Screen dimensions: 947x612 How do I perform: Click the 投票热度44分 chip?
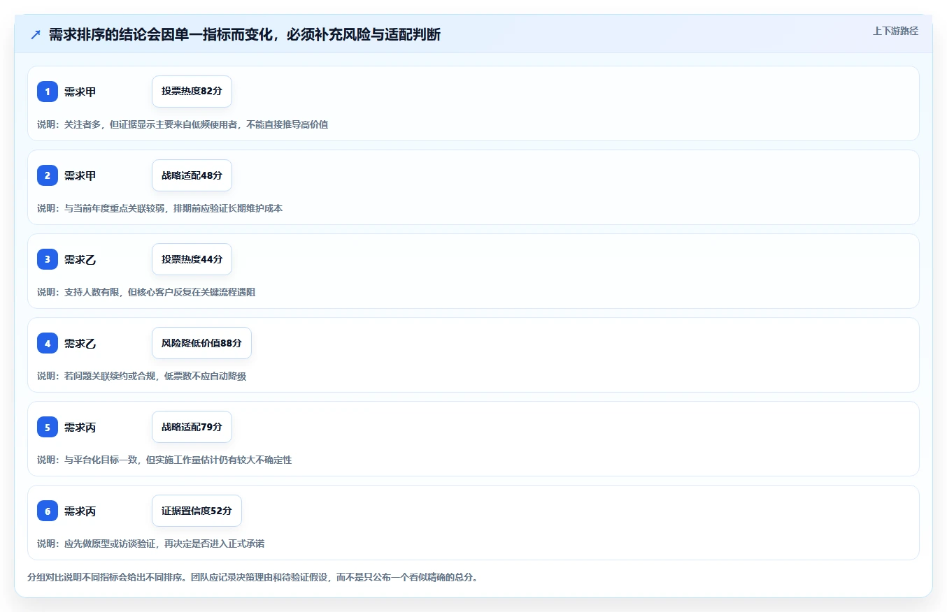[192, 259]
